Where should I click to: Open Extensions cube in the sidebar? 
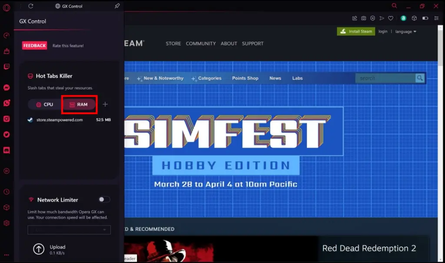click(7, 208)
